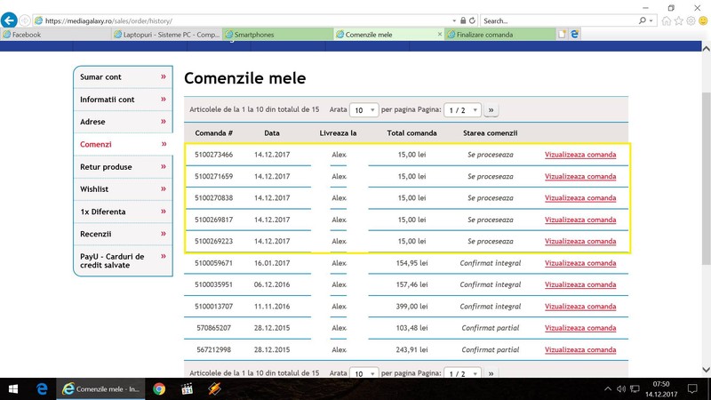The image size is (711, 400).
Task: Click the volume speaker tray icon
Action: click(x=621, y=389)
